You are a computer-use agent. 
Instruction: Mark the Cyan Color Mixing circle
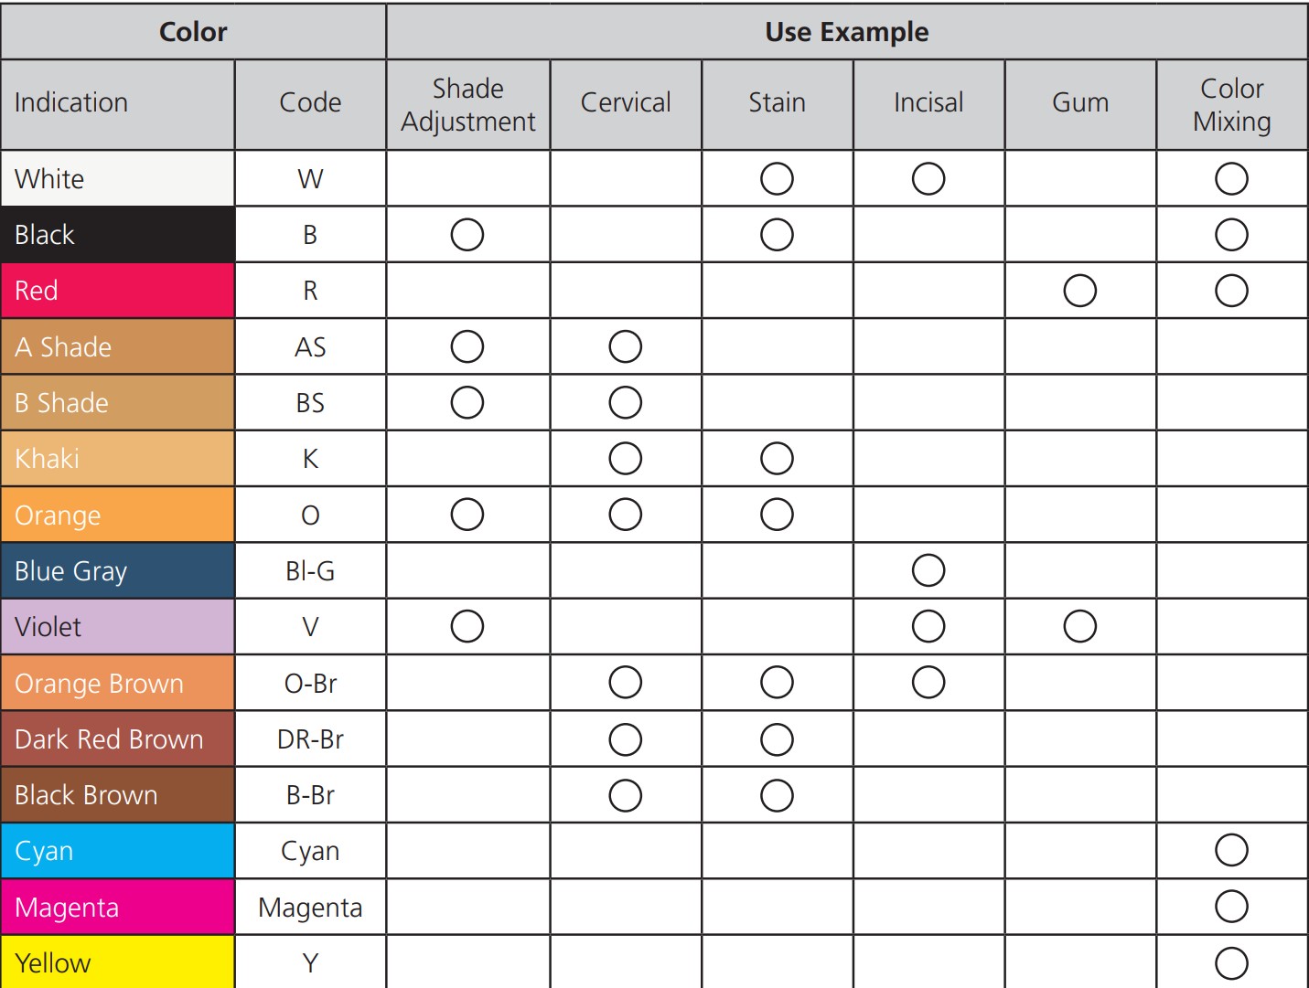tap(1231, 851)
